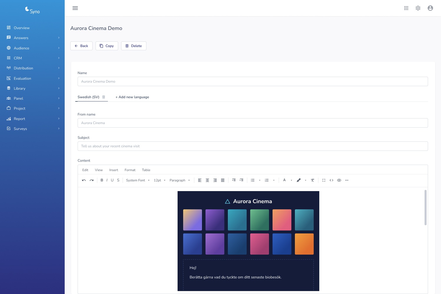Undo the last editor change
The width and height of the screenshot is (441, 294).
(84, 180)
